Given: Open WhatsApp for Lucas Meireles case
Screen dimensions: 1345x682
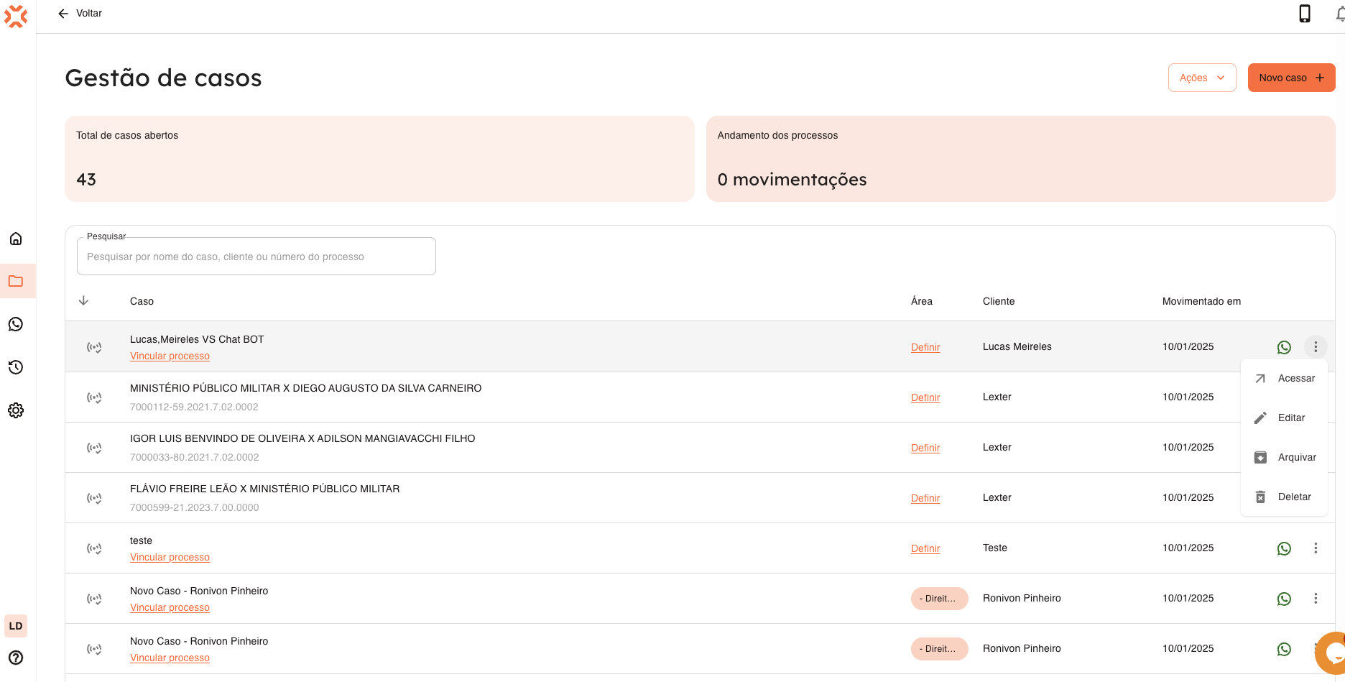Looking at the screenshot, I should [1284, 347].
